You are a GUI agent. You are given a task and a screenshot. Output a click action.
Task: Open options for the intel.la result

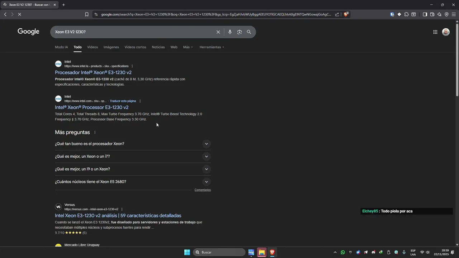[132, 66]
